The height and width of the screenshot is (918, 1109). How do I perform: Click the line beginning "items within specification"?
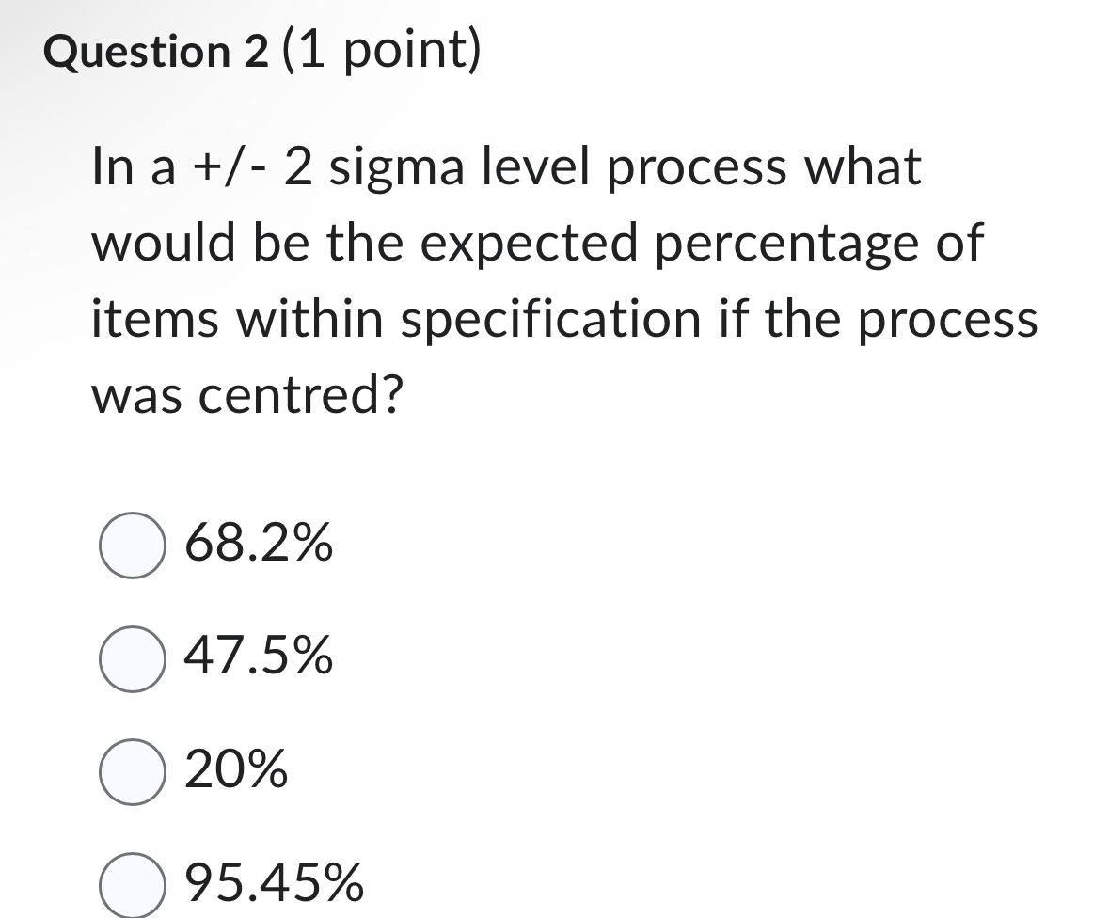564,320
